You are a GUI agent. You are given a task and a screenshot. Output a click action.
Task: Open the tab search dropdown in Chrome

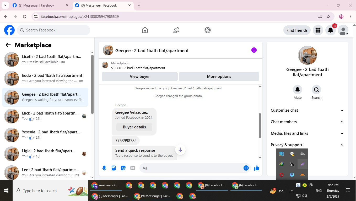(5, 5)
